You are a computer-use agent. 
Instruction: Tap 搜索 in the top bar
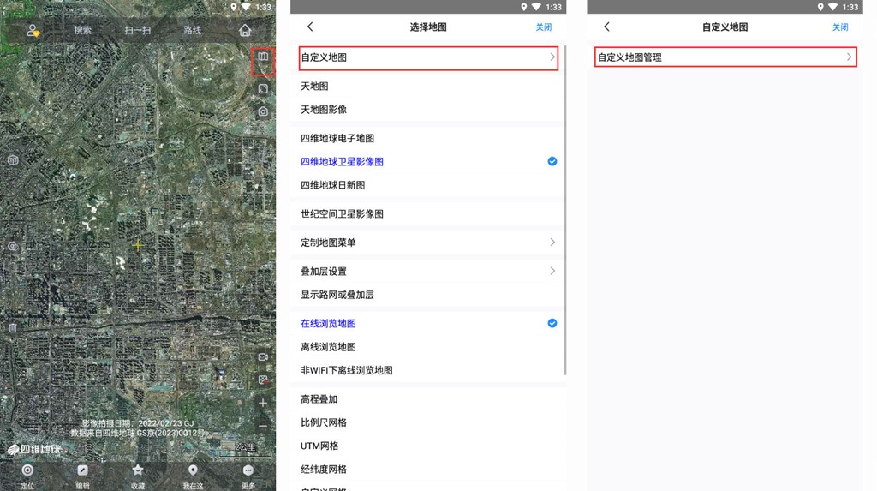click(x=82, y=31)
